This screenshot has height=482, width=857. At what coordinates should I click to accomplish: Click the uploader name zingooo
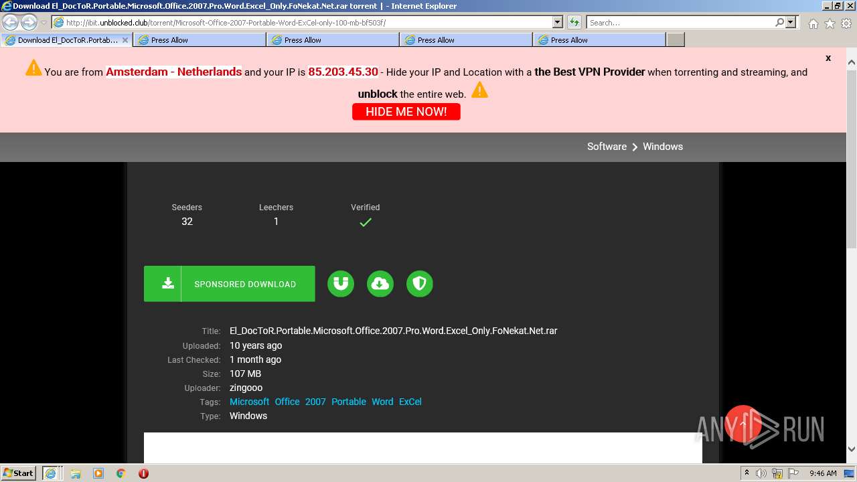click(x=246, y=388)
